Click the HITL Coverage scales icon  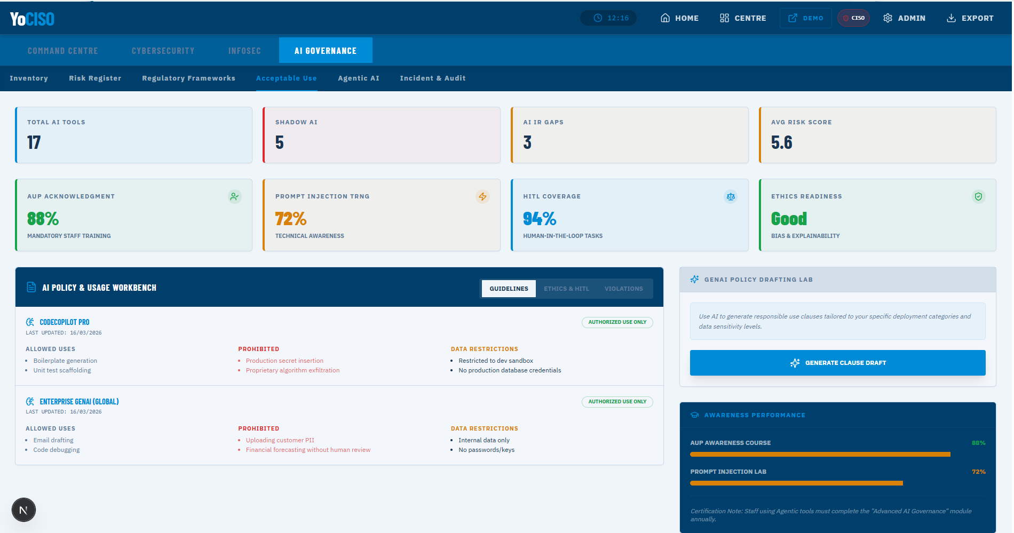pos(731,196)
